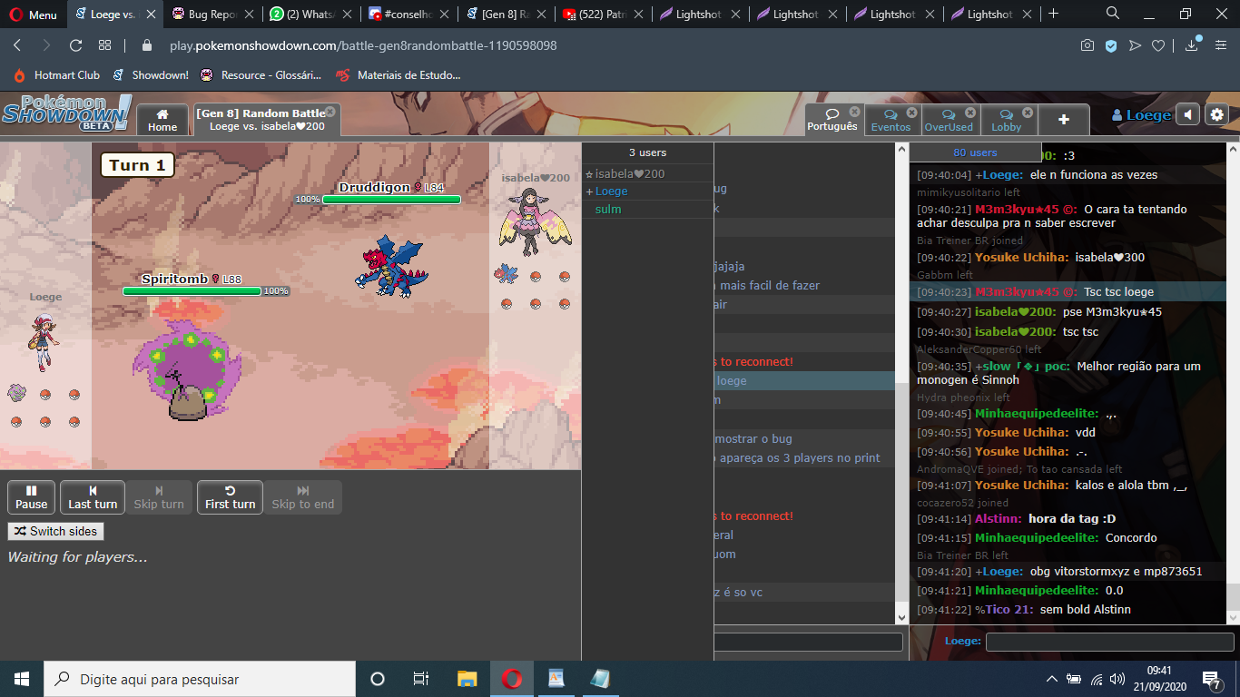Switch to the WhatsApp browser tab
Screen dimensions: 1240x697
point(310,15)
